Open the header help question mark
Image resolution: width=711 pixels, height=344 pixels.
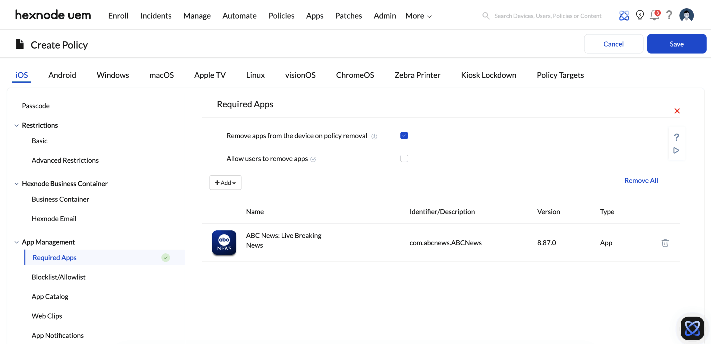669,15
